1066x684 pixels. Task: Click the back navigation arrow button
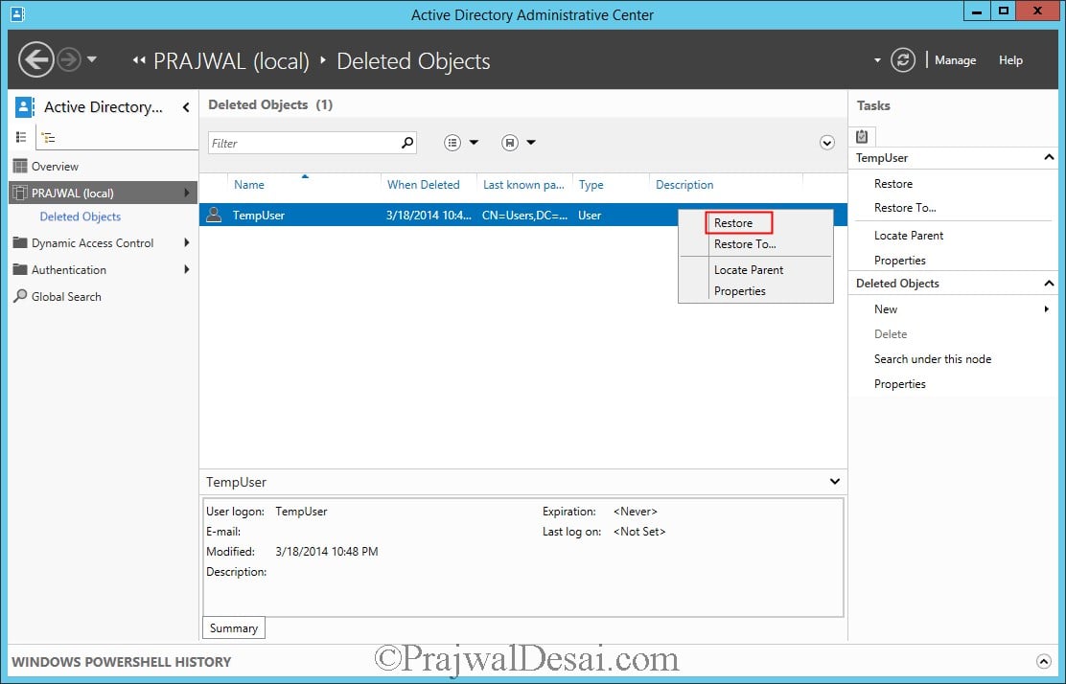point(36,59)
